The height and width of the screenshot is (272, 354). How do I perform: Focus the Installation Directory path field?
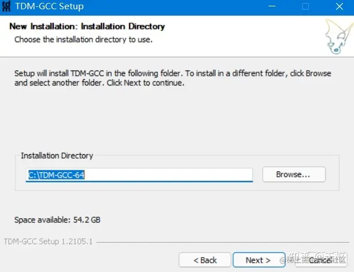point(139,175)
